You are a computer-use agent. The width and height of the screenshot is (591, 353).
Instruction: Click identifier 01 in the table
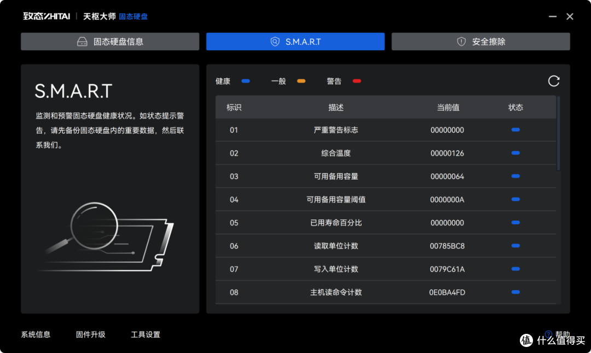(234, 130)
